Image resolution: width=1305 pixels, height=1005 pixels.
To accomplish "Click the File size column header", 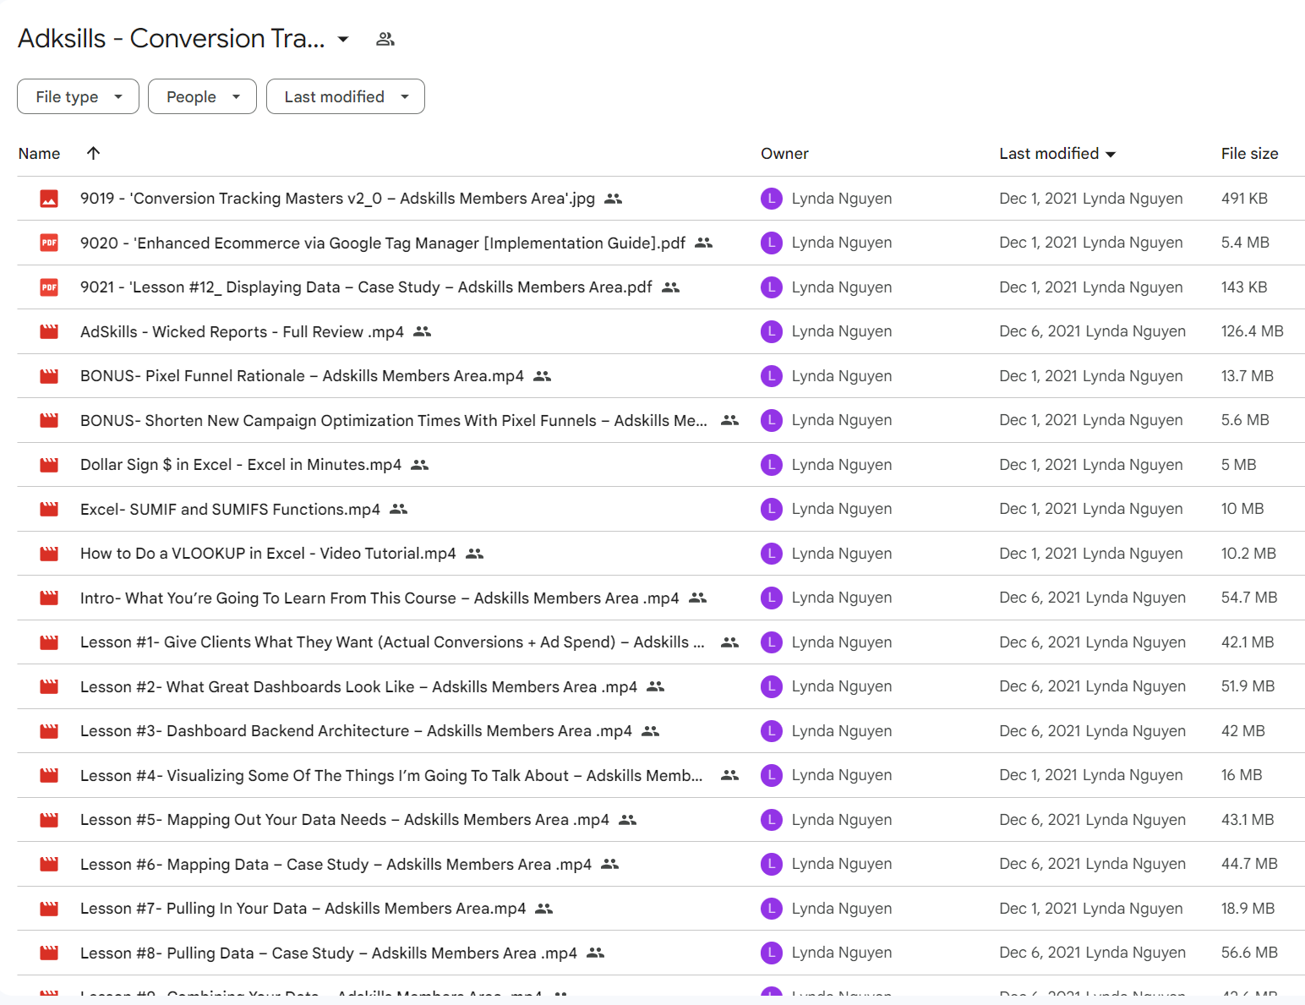I will [1249, 154].
